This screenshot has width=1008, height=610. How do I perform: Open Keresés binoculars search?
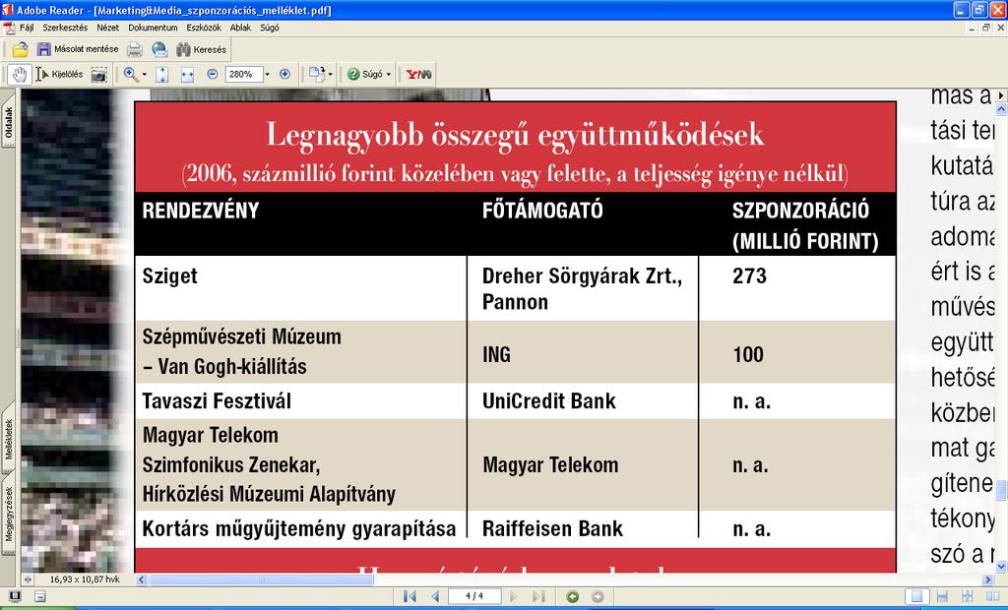click(x=201, y=49)
